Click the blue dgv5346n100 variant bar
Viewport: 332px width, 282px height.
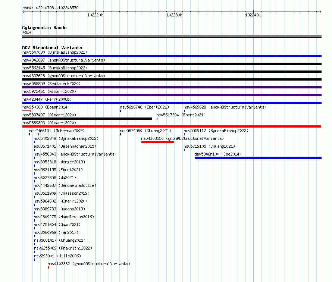pos(258,158)
